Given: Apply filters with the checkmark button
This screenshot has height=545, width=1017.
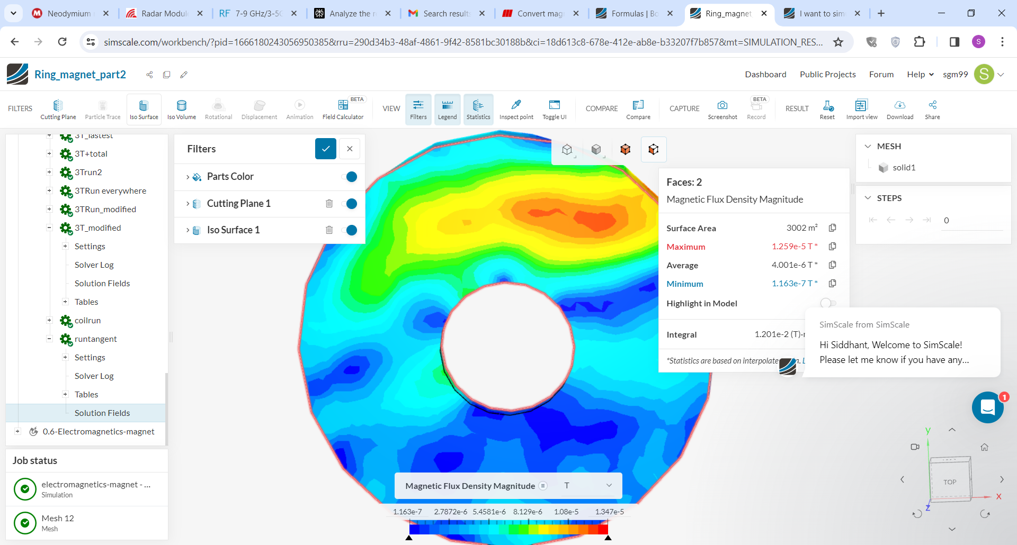Looking at the screenshot, I should (326, 149).
